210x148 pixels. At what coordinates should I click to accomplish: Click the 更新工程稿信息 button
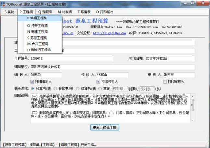coord(105,127)
